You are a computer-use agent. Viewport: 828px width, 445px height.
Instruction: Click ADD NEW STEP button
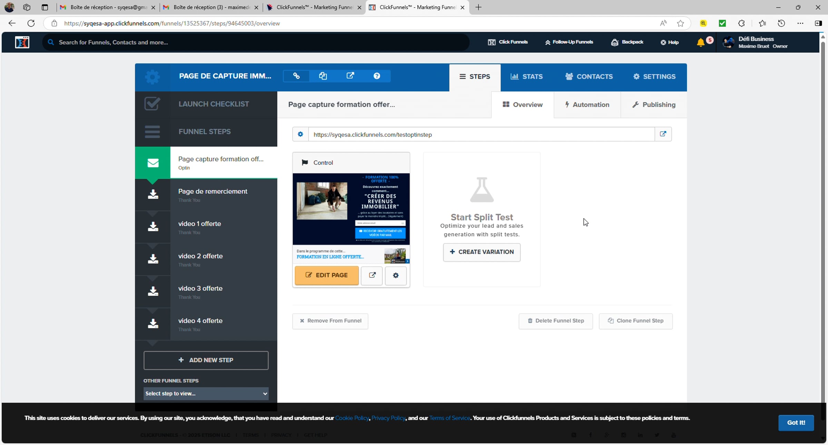pos(206,360)
